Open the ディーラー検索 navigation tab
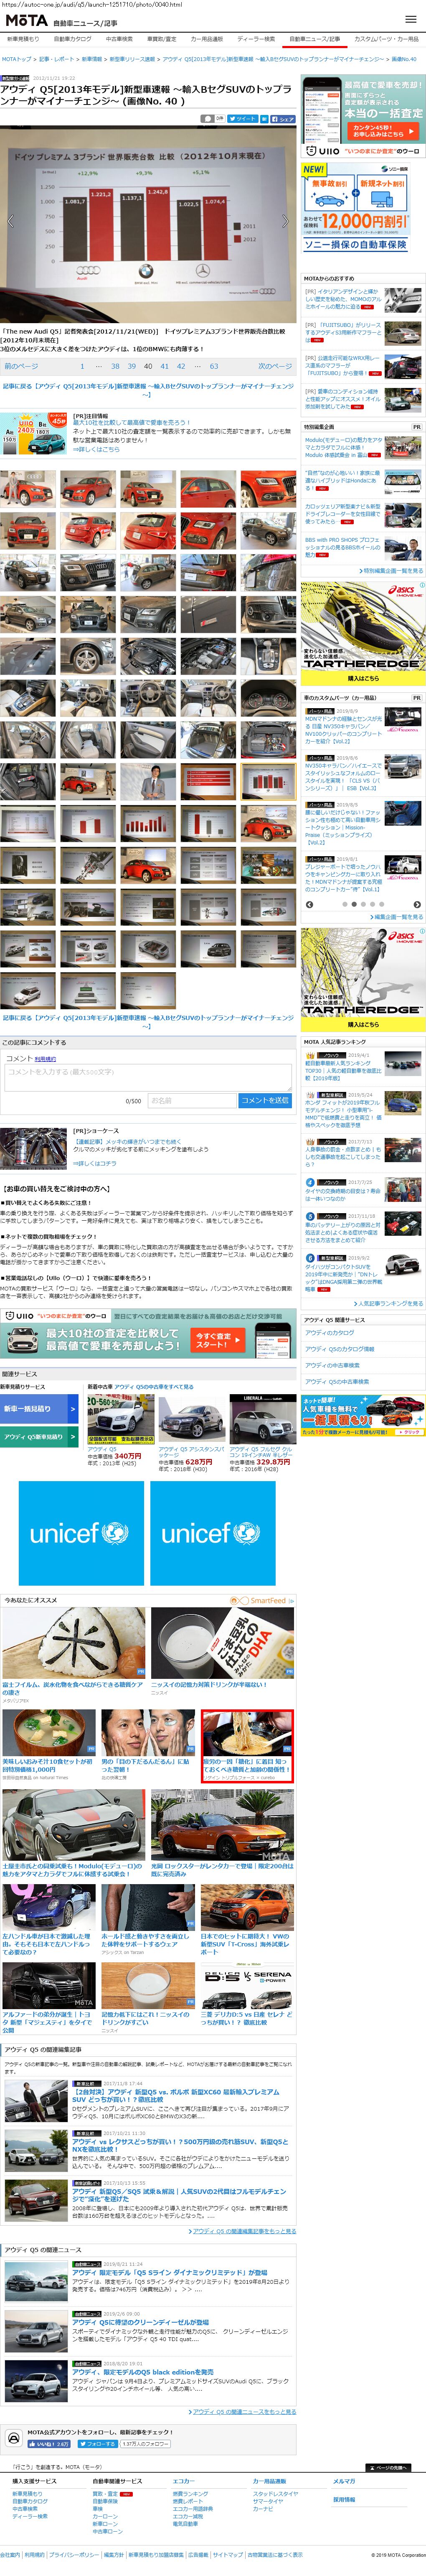This screenshot has height=2576, width=426. coord(256,39)
